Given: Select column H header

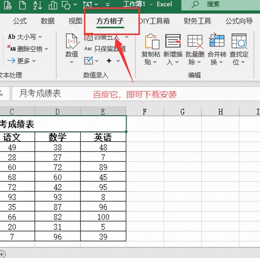Looking at the screenshot, I should (220, 111).
